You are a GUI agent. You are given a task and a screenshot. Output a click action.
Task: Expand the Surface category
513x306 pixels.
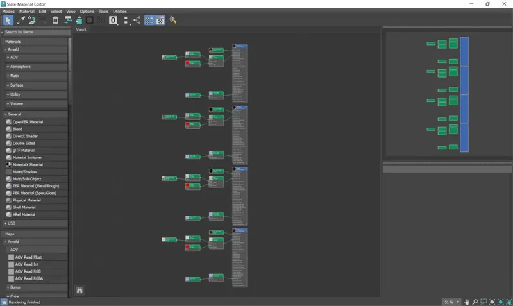37,85
